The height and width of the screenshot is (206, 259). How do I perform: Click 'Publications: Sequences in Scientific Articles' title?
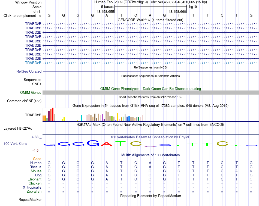[x=150, y=76]
